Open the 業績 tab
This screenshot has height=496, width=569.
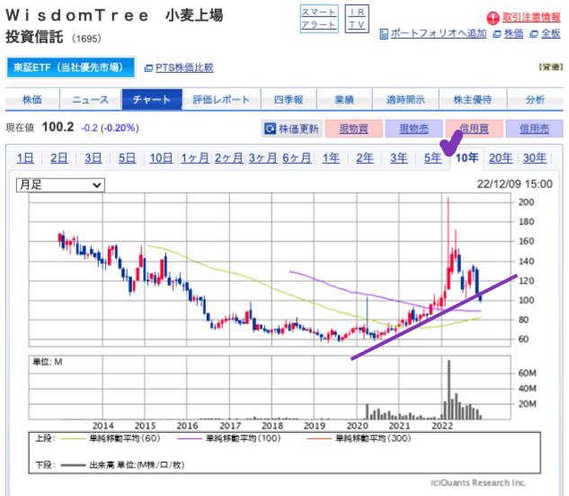coord(344,99)
